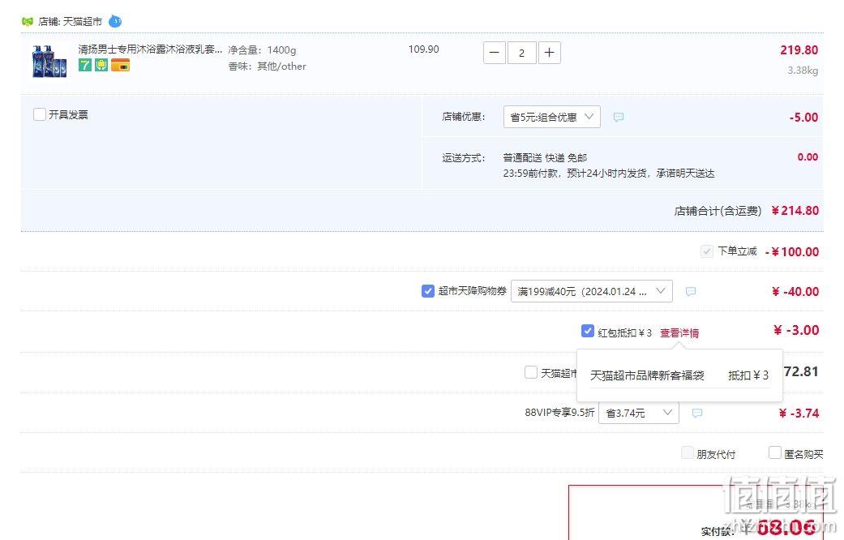The height and width of the screenshot is (540, 844).
Task: Click the comment icon beside 满199减40元 dropdown
Action: tap(691, 291)
